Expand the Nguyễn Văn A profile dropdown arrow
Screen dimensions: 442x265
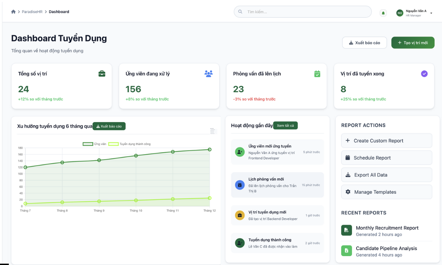click(431, 13)
